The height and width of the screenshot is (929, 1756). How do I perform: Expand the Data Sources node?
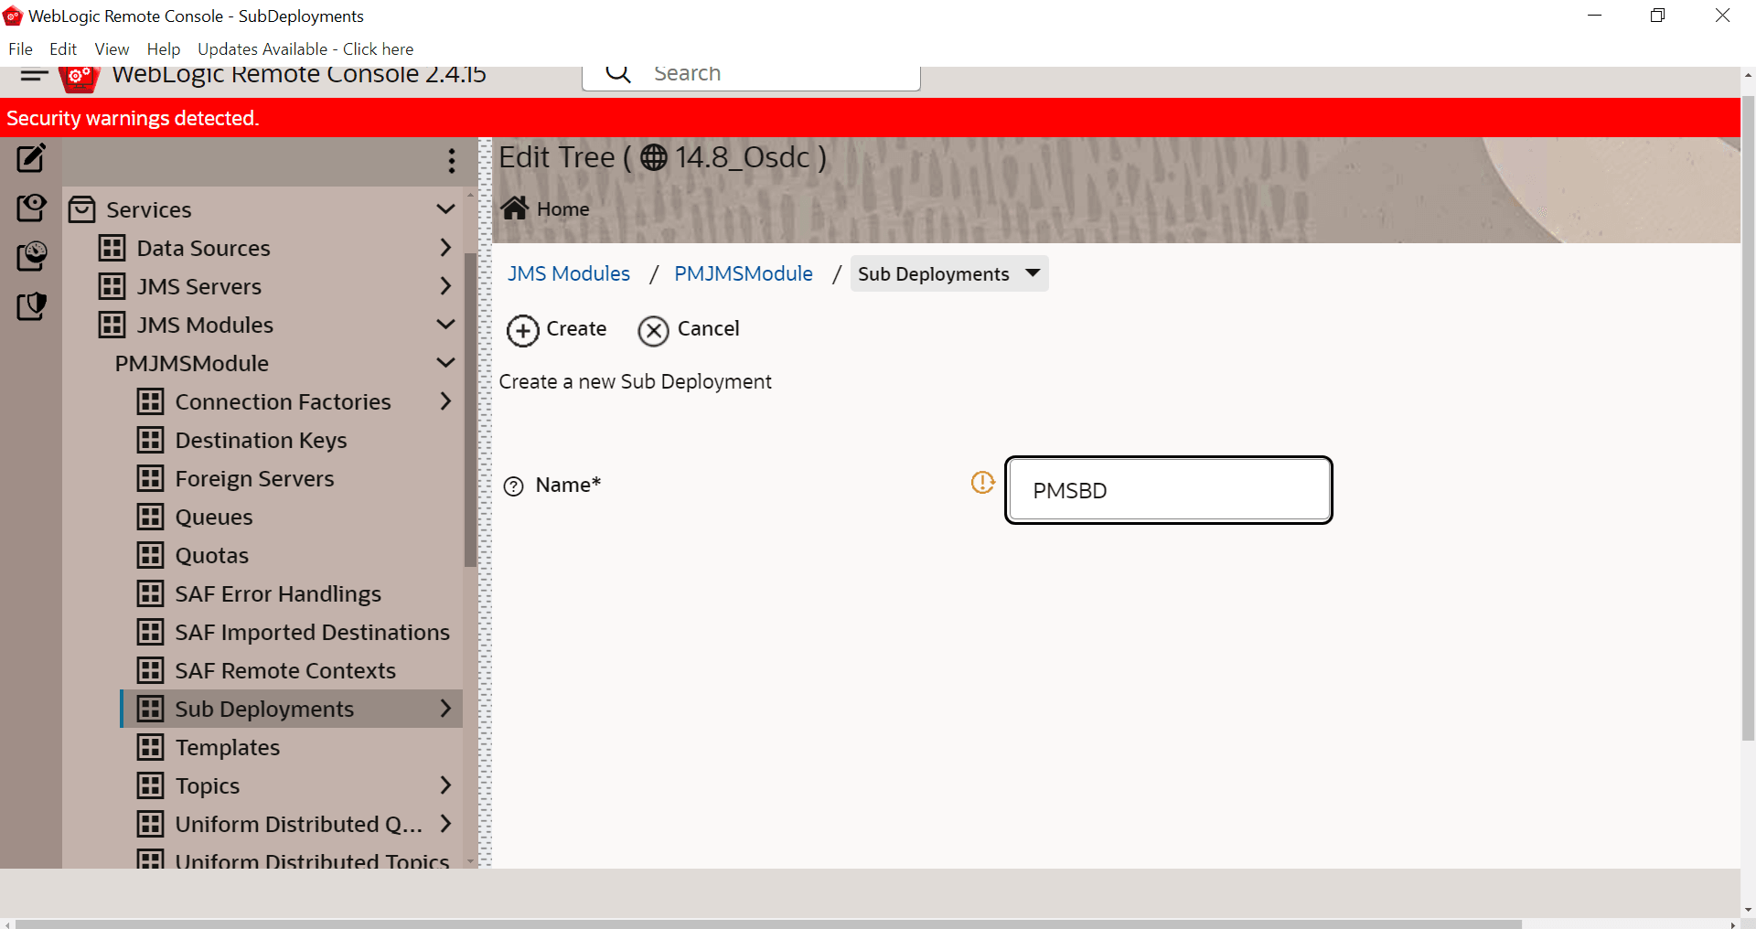coord(446,248)
